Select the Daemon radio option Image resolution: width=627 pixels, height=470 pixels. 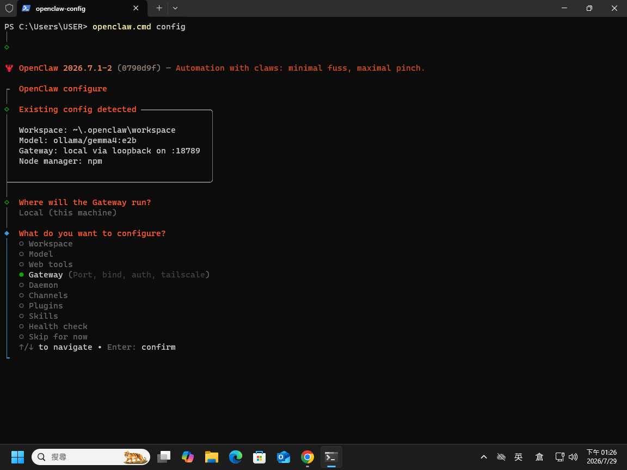[39, 286]
